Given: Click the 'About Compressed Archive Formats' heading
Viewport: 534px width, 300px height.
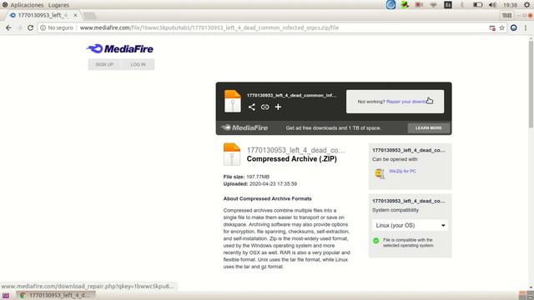Looking at the screenshot, I should [267, 198].
